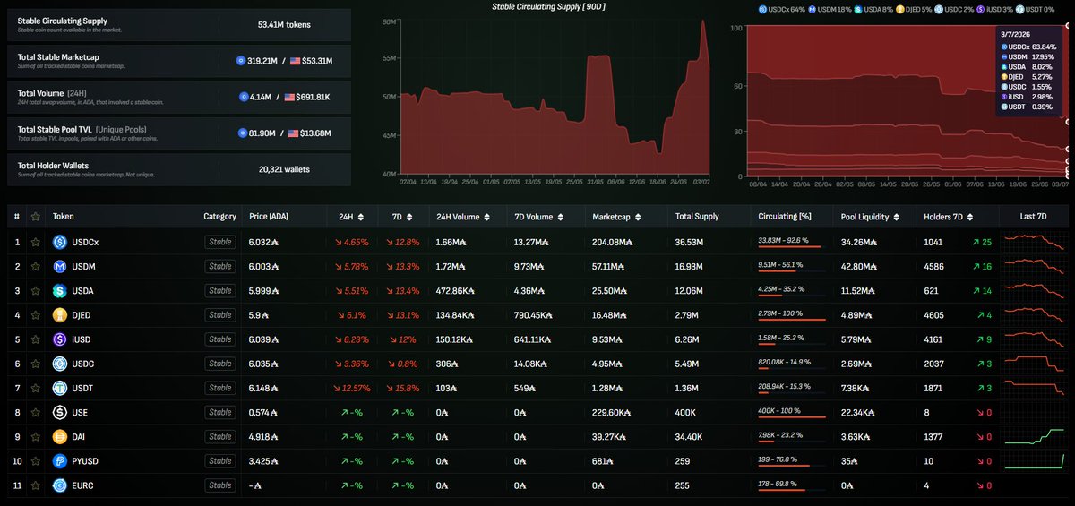Sort table by Price (ADA) column

point(269,216)
